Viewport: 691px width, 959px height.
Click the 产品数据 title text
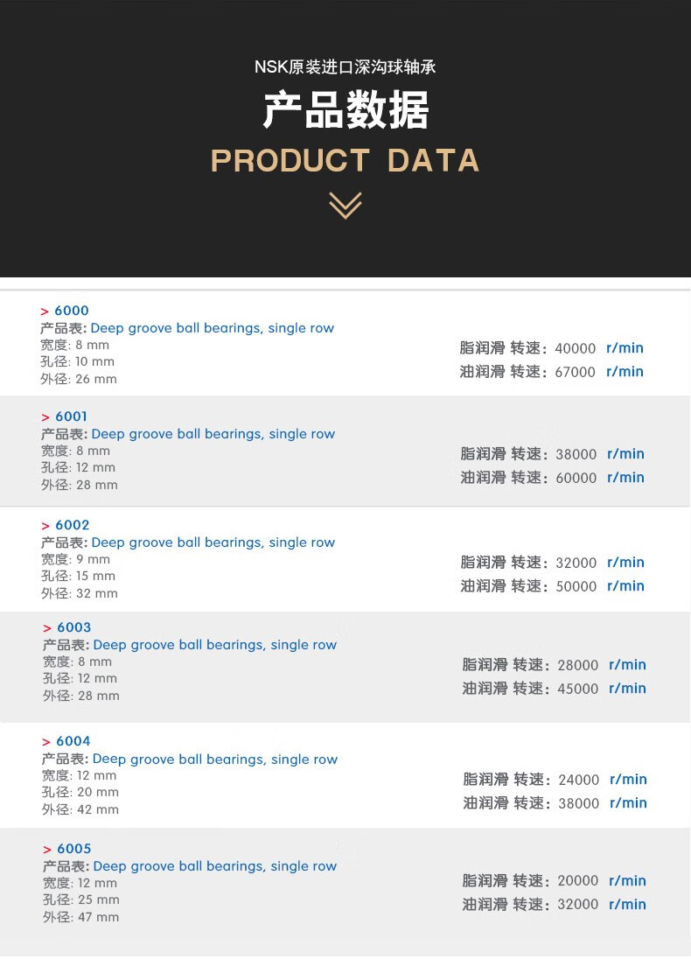[x=345, y=111]
